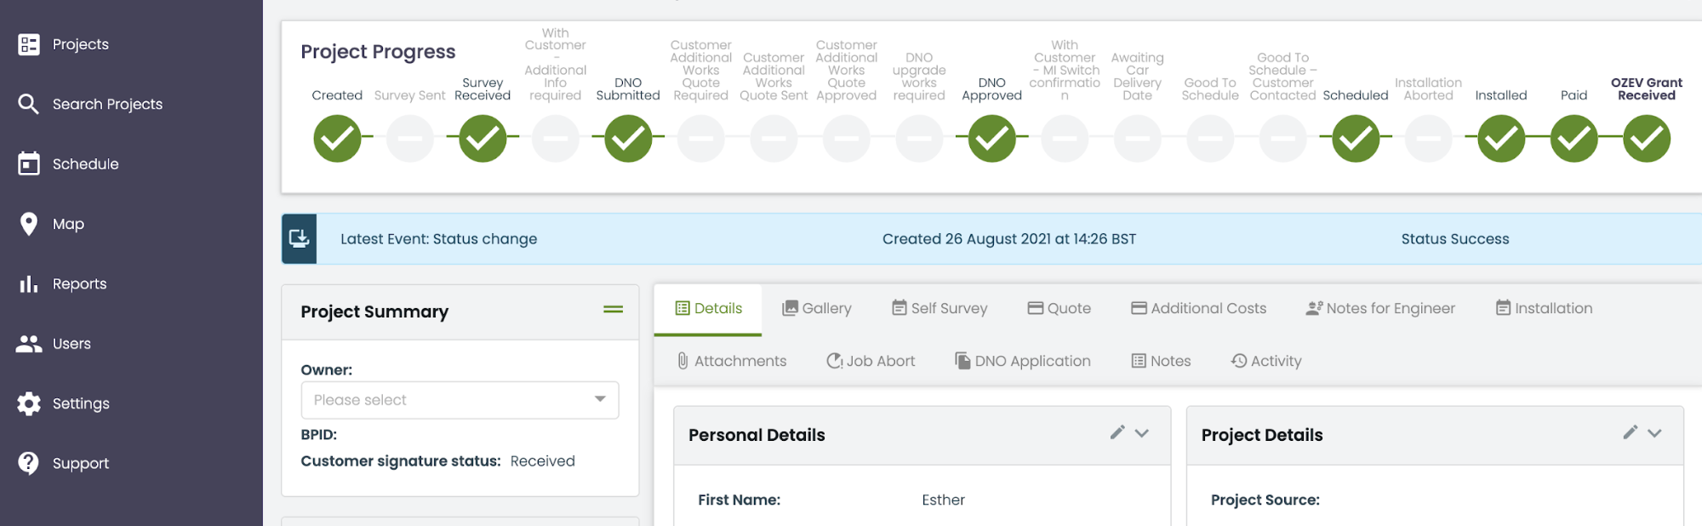Click the Schedule calendar icon
Screen dimensions: 1702x526
pos(29,163)
